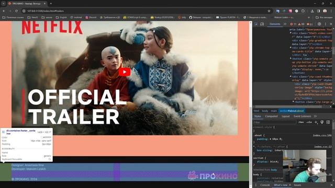Open the Discord bookmark

(91, 17)
